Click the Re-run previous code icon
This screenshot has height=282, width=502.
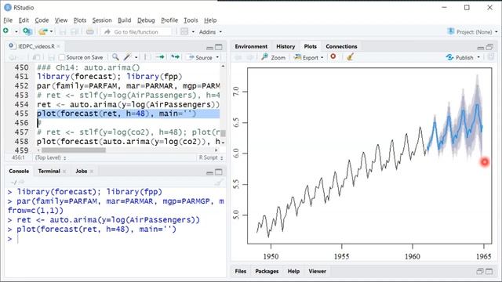[x=175, y=57]
